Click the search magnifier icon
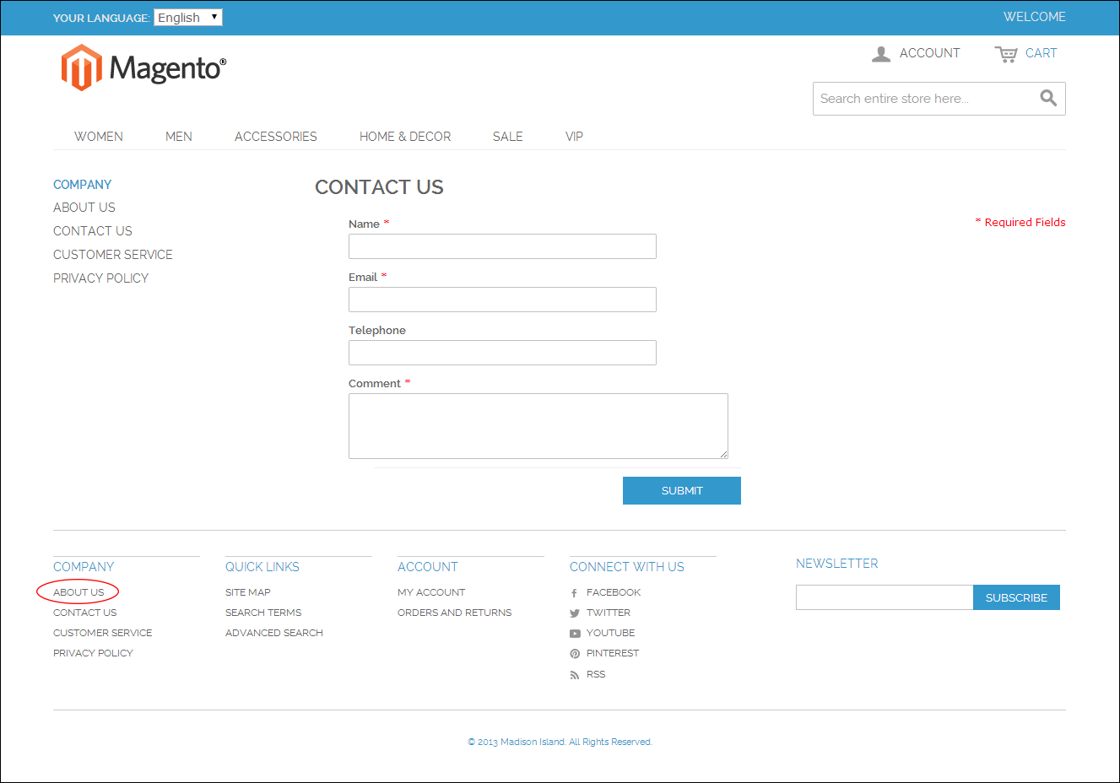 (1048, 98)
